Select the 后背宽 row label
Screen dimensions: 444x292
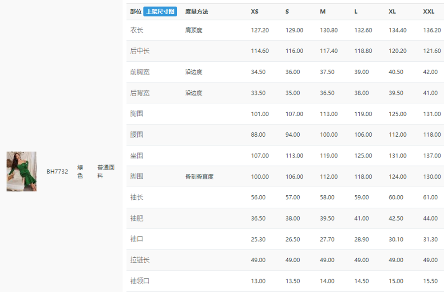pos(139,93)
